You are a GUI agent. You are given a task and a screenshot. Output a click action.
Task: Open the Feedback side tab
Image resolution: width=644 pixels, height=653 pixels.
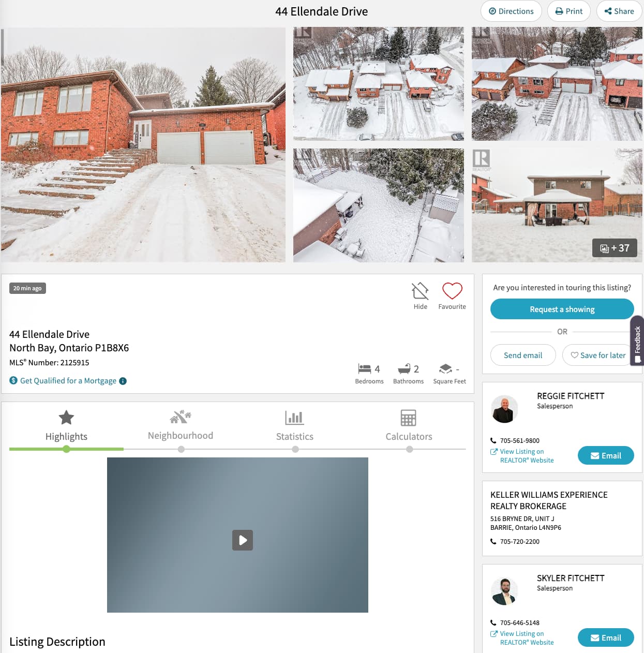tap(637, 340)
